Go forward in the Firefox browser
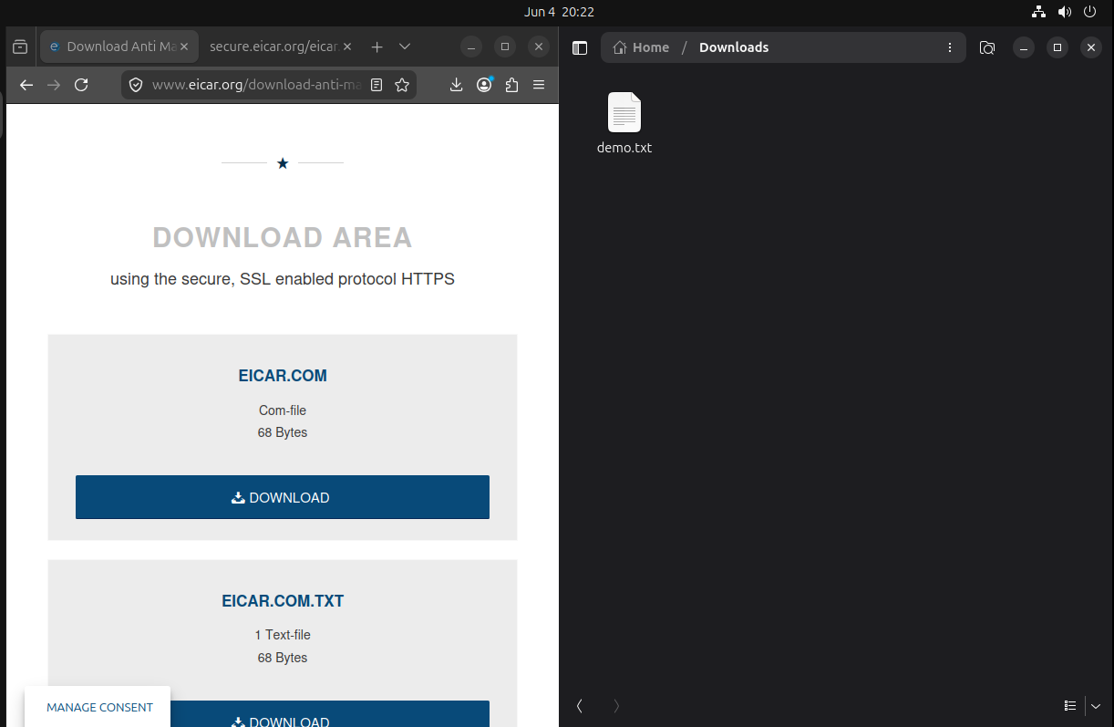 pyautogui.click(x=54, y=85)
